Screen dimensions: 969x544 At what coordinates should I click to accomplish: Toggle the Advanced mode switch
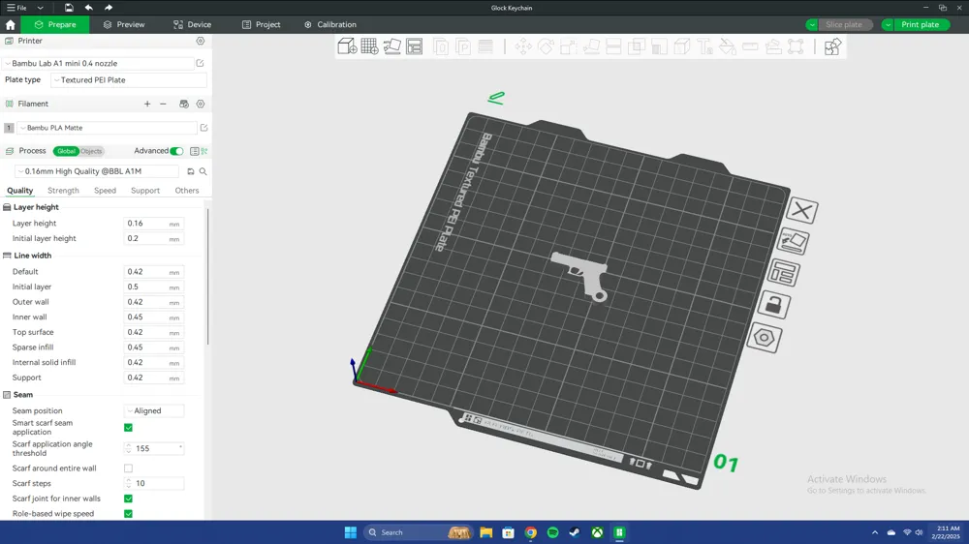click(176, 151)
